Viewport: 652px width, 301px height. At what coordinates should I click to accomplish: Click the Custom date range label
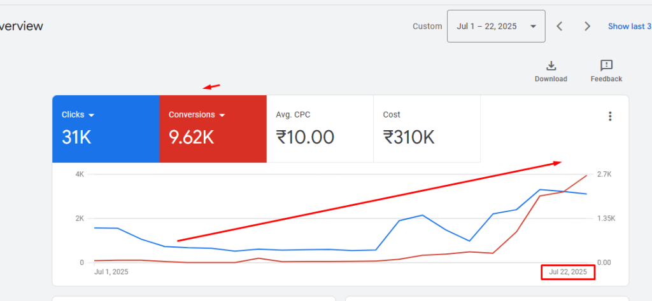point(427,26)
